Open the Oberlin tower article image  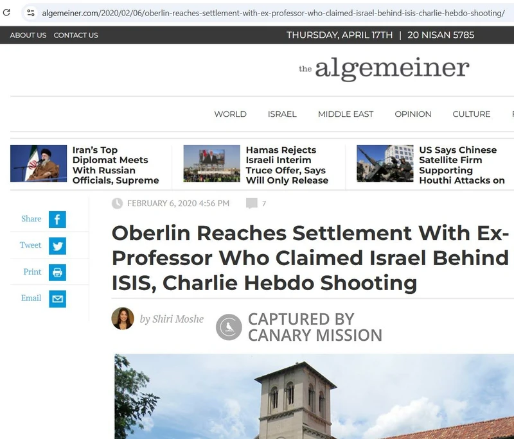coord(314,396)
